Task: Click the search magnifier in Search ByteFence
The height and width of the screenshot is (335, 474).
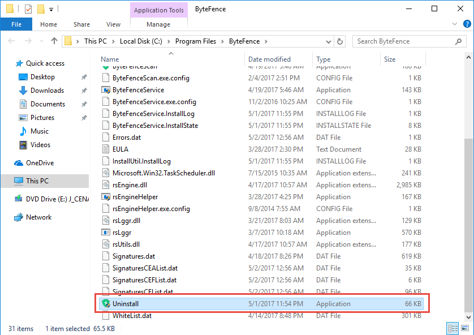Action: click(x=458, y=41)
